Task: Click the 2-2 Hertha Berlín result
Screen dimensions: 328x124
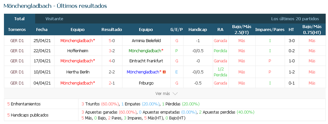Action: [x=112, y=72]
